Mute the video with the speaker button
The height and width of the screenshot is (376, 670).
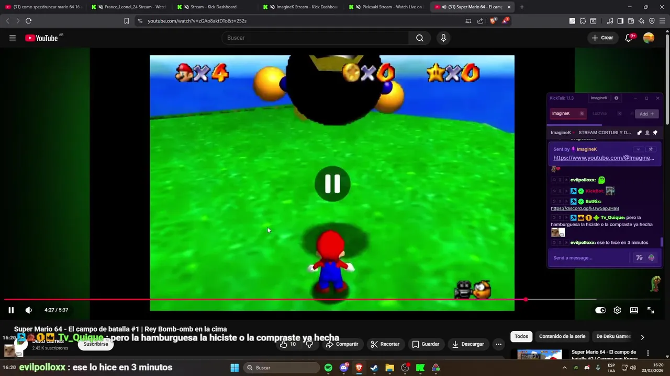(28, 310)
